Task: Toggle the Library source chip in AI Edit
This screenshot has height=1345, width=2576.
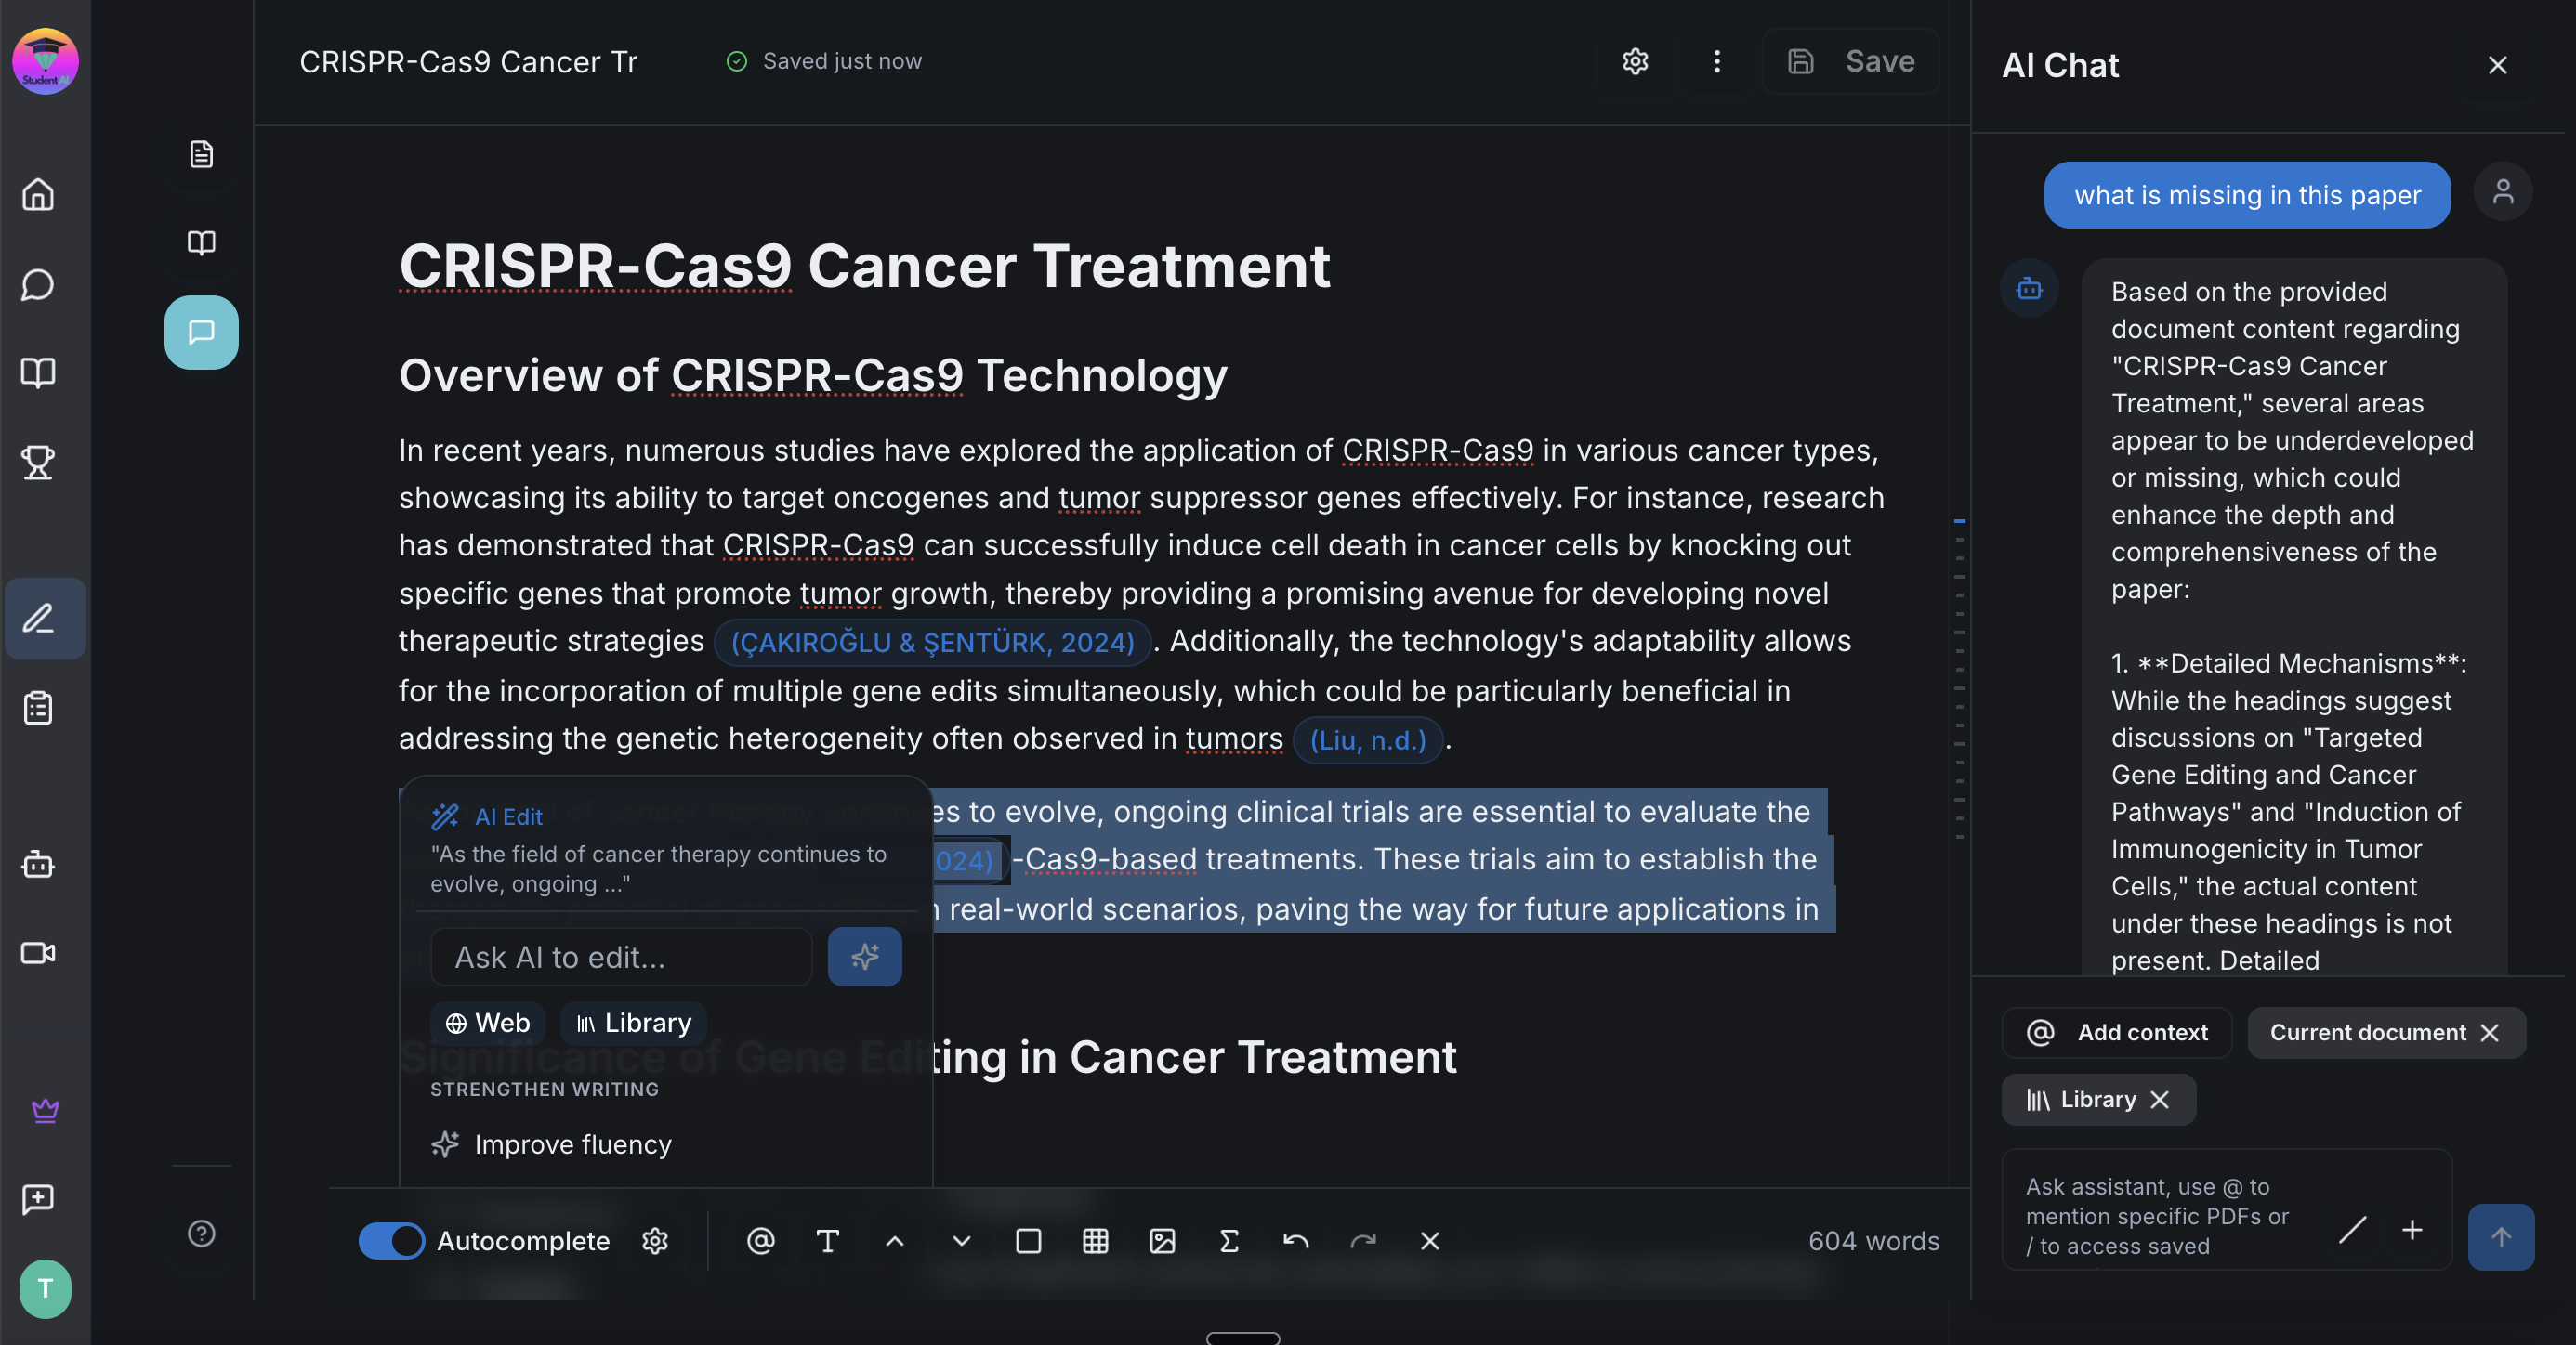Action: (633, 1023)
